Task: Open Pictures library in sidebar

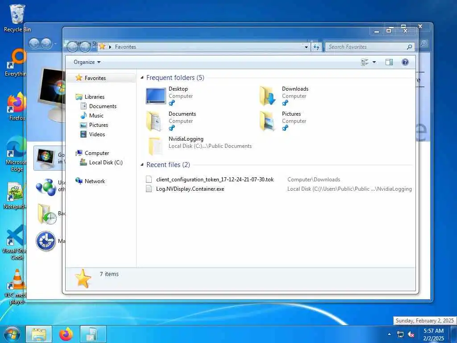Action: 99,125
